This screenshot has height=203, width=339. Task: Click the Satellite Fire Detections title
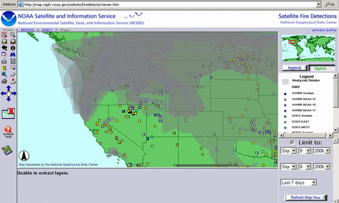[x=308, y=16]
